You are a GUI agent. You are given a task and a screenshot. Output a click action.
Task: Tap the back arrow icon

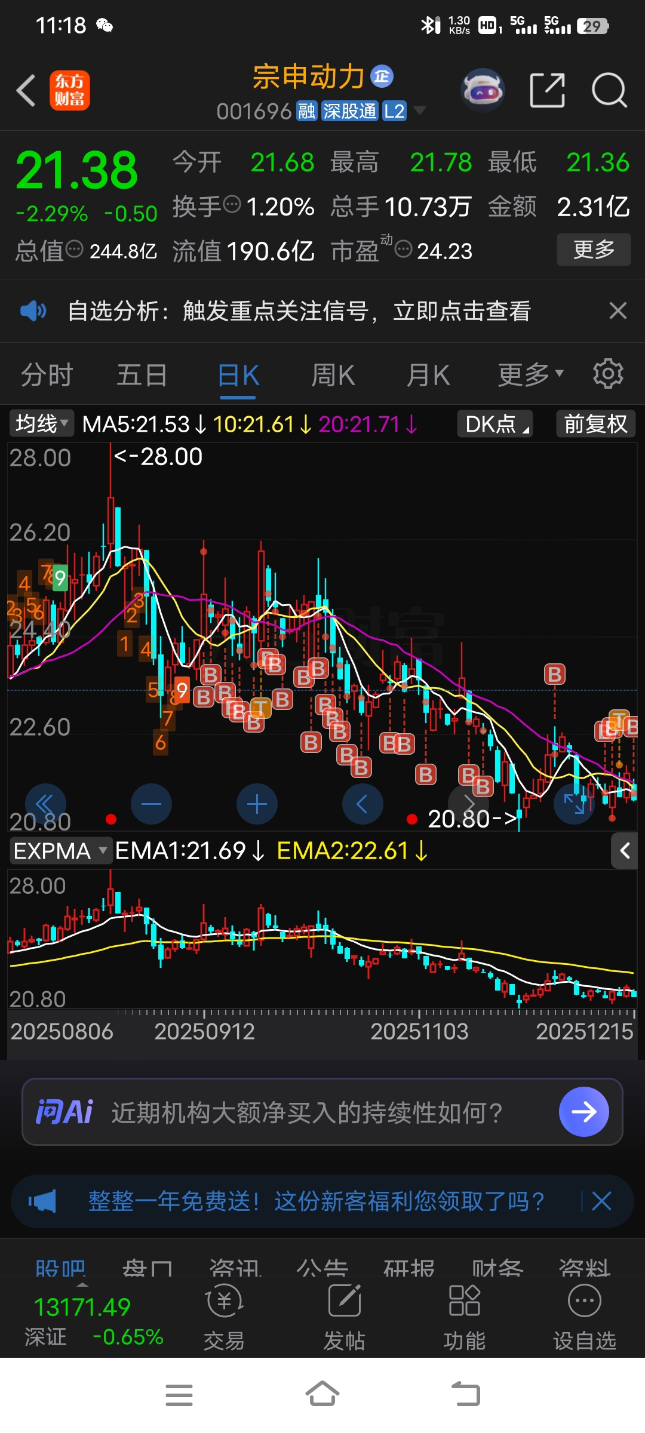26,91
